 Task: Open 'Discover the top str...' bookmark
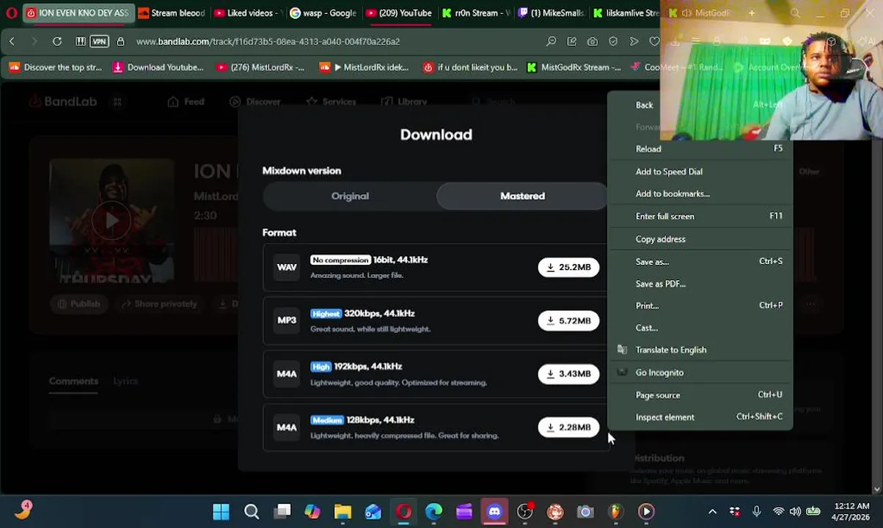tap(56, 67)
